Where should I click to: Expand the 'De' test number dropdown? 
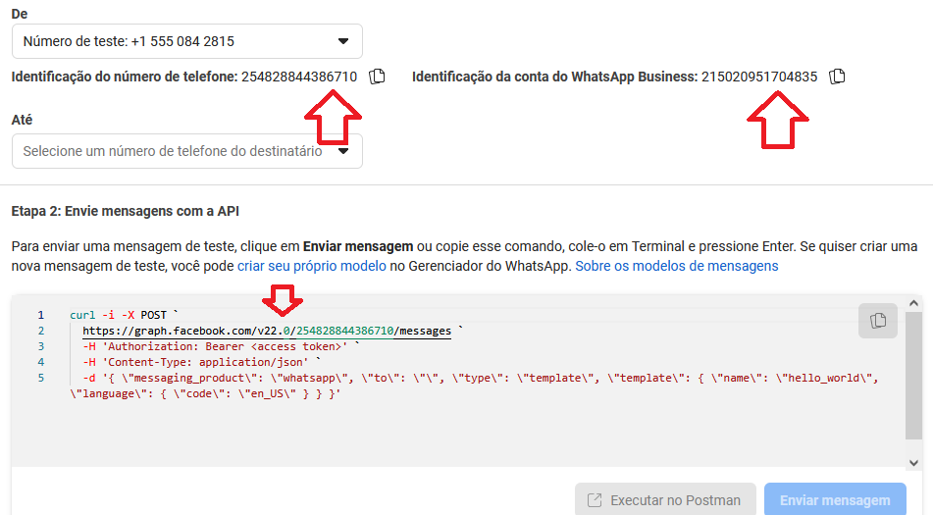pos(186,41)
